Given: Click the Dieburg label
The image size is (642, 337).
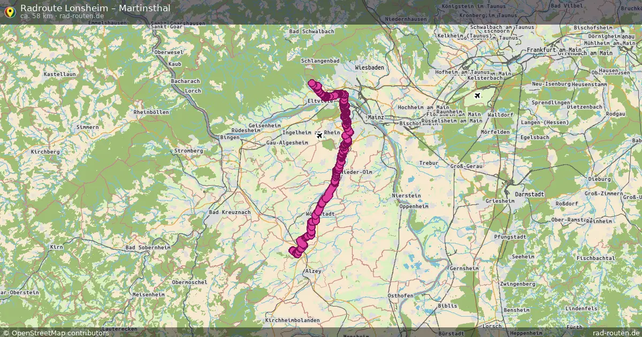Looking at the screenshot, I should 599,179.
